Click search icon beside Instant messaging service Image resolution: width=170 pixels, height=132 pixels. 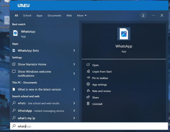click(x=14, y=110)
